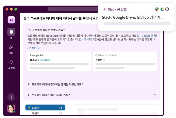Screen dimensions: 176x118
Task: Click sparkle icon beside 참여하는 멤버 question
Action: pos(29,84)
